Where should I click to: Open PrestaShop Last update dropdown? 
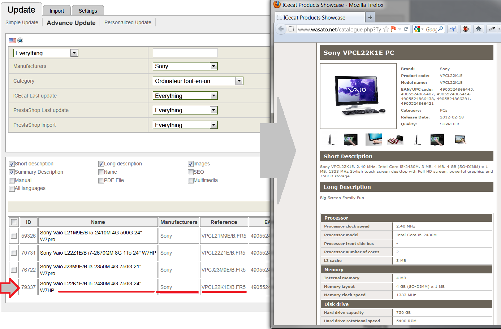point(185,110)
